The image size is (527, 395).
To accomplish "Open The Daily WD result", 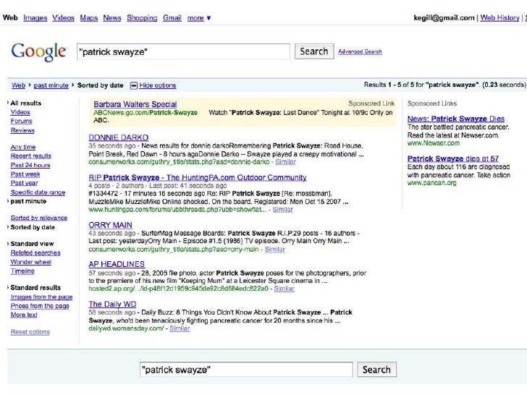I will [112, 305].
